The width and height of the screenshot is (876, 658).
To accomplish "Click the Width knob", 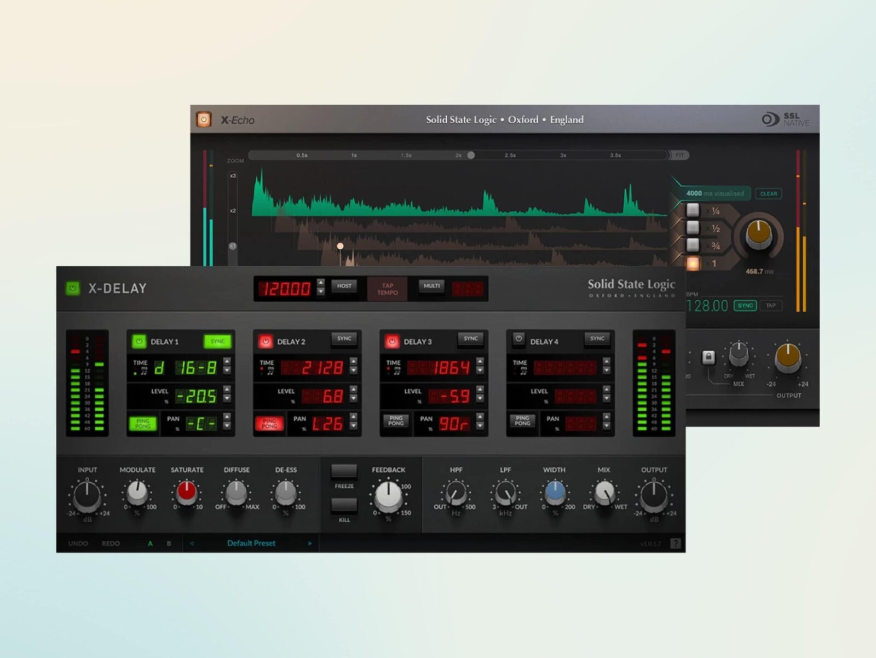I will coord(554,492).
